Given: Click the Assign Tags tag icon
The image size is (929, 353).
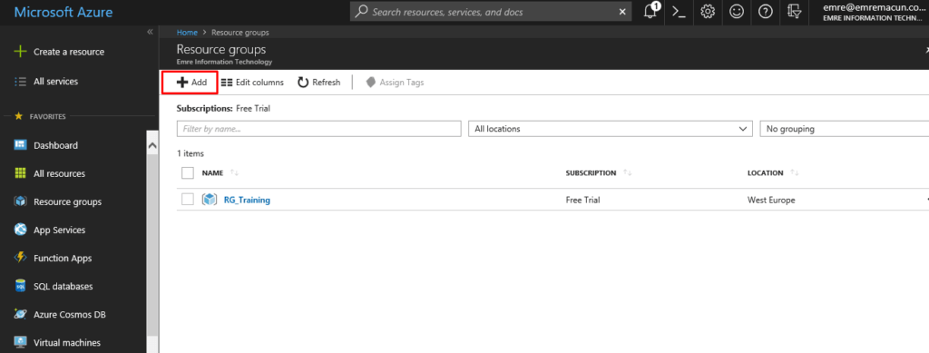Looking at the screenshot, I should click(371, 83).
